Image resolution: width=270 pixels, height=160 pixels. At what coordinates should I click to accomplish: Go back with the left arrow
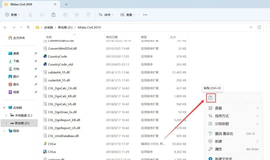coord(5,27)
